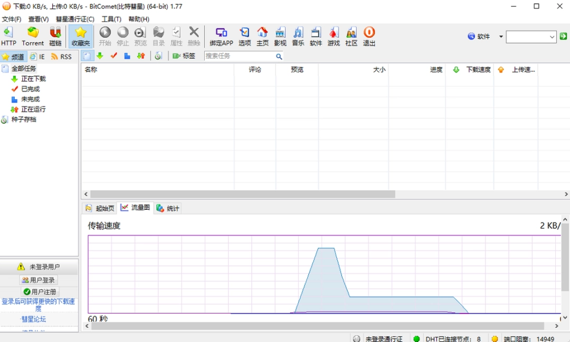Click the 用户登录 button
Image resolution: width=570 pixels, height=342 pixels.
point(39,280)
